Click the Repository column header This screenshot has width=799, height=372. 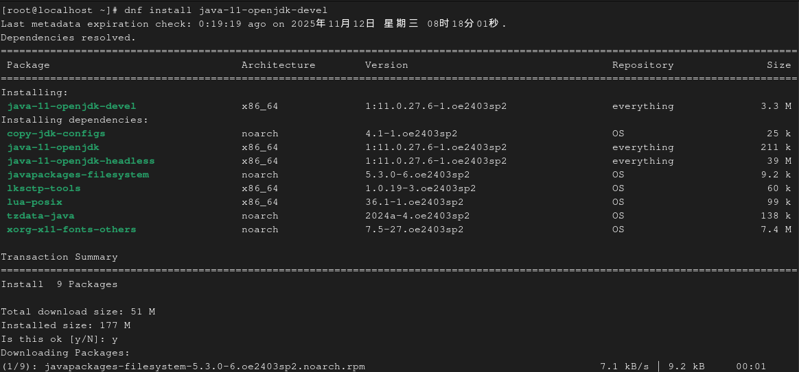tap(642, 65)
